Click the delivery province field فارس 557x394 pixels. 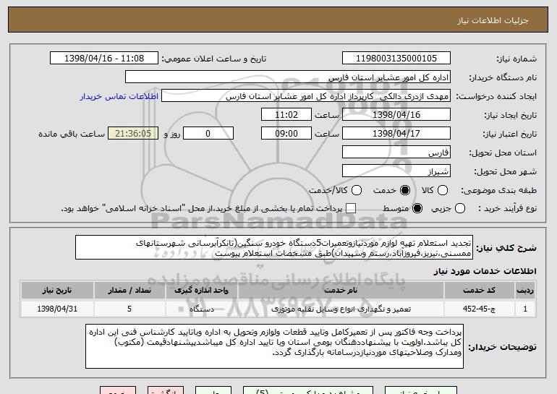pos(396,153)
